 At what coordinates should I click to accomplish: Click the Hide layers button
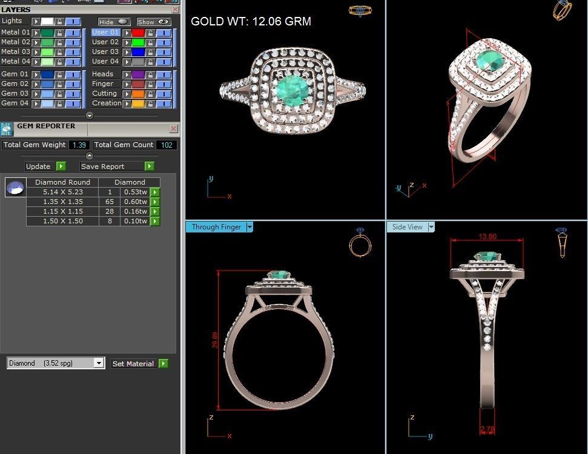[114, 22]
